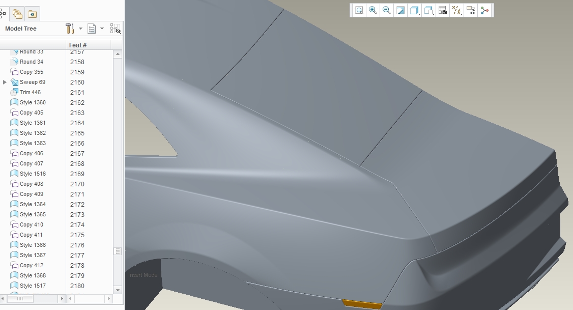Select Style 1366 in model tree
Screen dimensions: 573x310
[33, 245]
